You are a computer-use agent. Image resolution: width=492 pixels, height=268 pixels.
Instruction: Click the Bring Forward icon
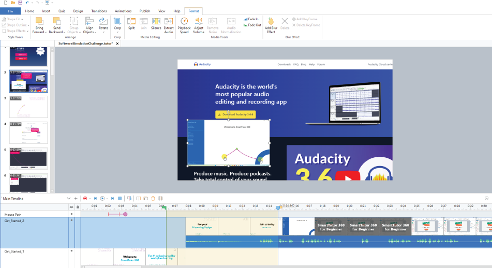coord(39,21)
